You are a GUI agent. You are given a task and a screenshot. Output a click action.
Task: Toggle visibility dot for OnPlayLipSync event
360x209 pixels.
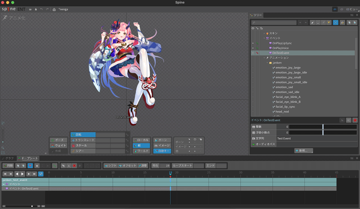(x=253, y=43)
